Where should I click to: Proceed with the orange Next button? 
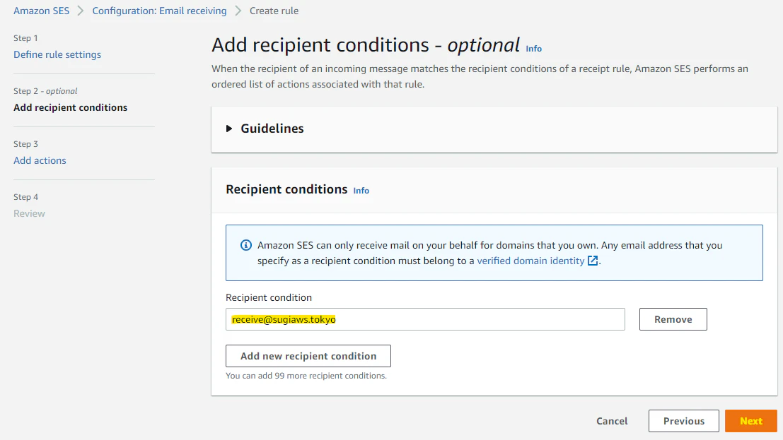750,421
